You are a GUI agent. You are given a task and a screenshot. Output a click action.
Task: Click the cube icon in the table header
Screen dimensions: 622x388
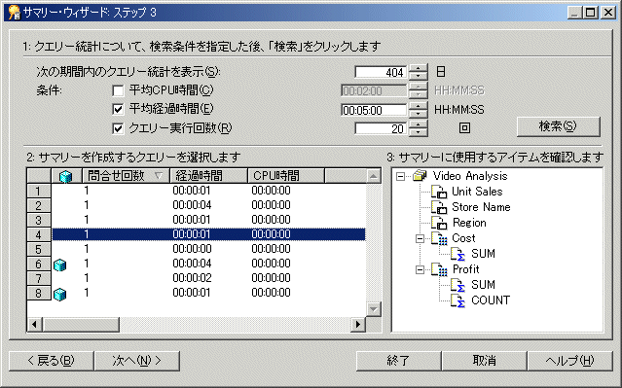(x=65, y=176)
